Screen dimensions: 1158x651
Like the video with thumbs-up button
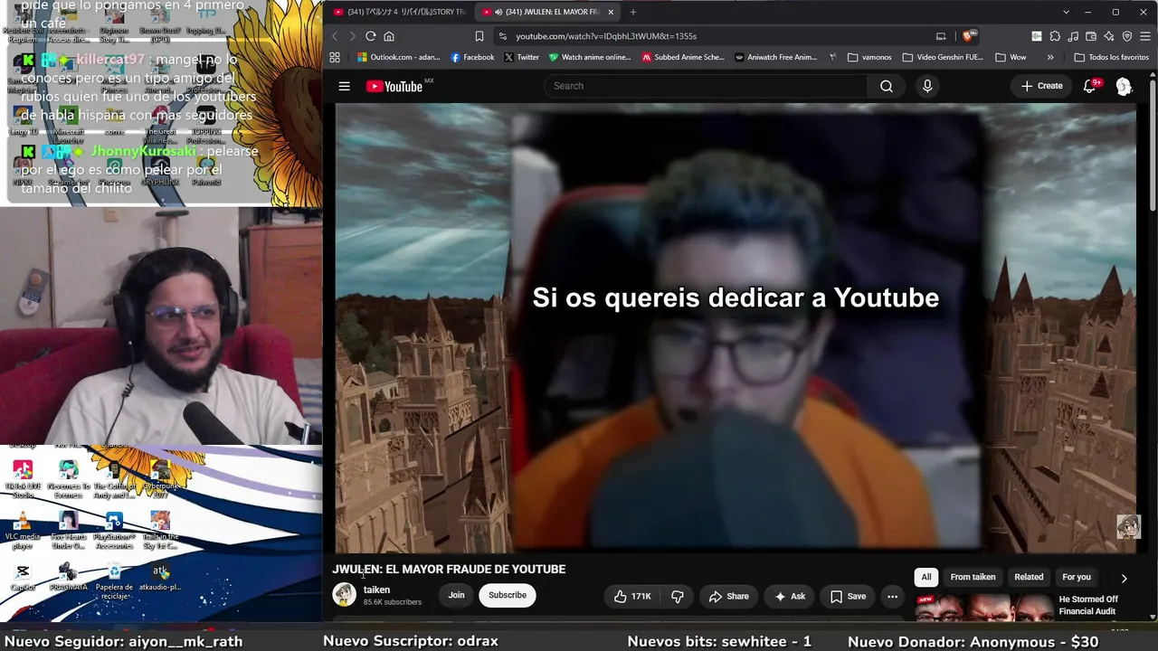pos(632,596)
